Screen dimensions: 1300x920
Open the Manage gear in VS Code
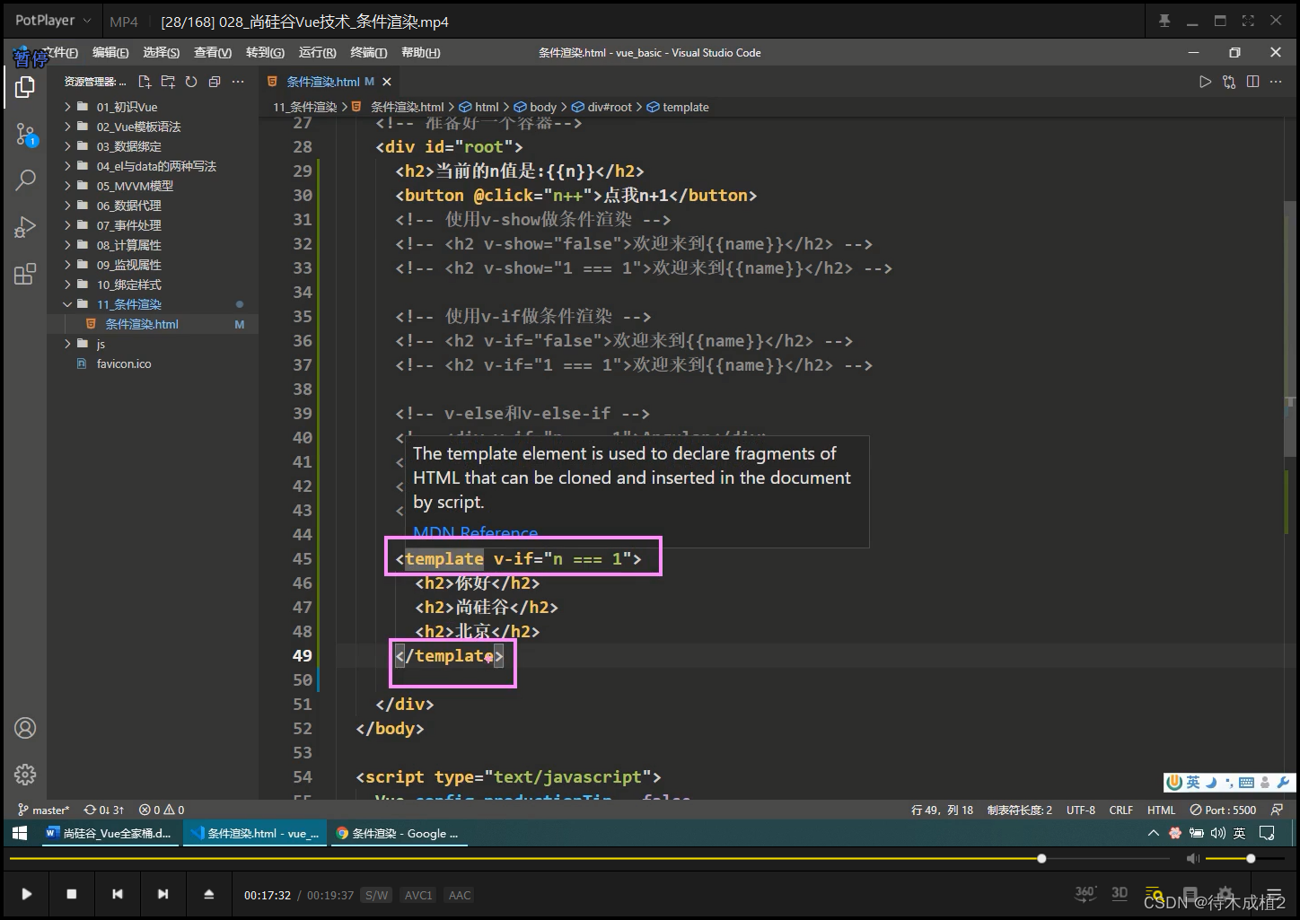coord(25,774)
